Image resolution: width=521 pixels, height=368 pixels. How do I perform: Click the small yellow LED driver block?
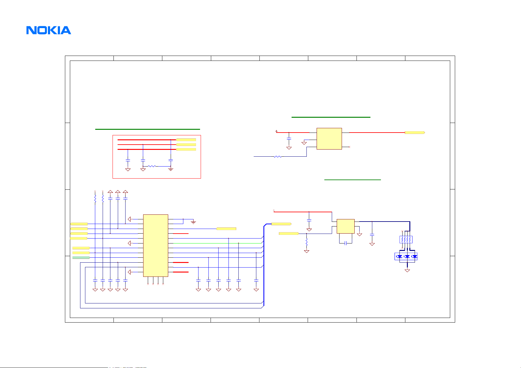coord(345,226)
